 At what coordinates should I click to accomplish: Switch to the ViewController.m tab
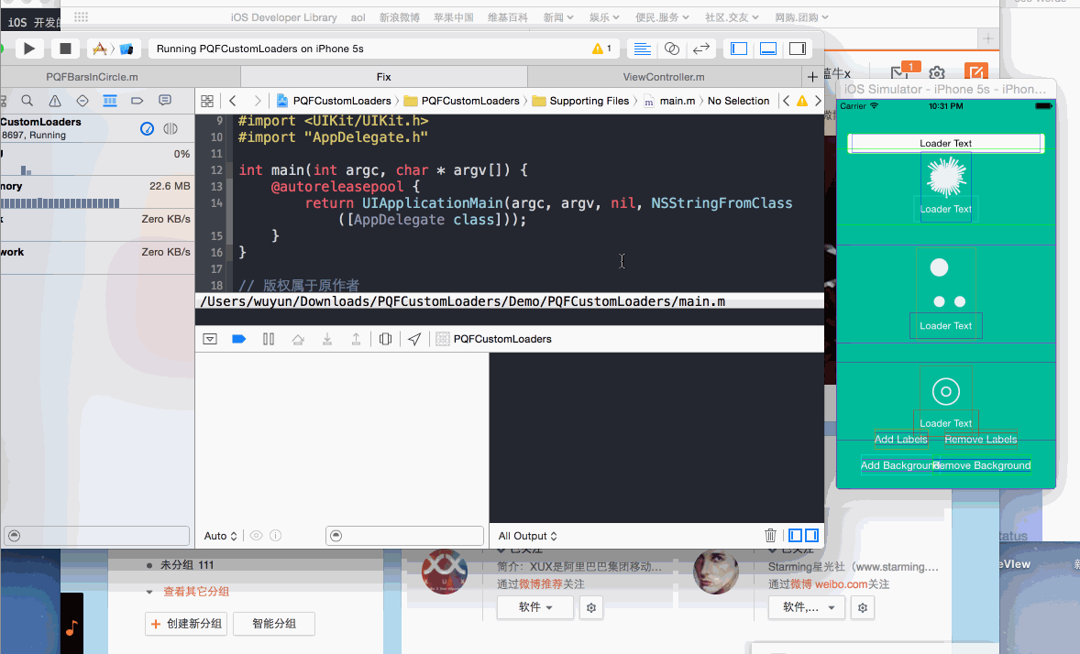pos(664,77)
